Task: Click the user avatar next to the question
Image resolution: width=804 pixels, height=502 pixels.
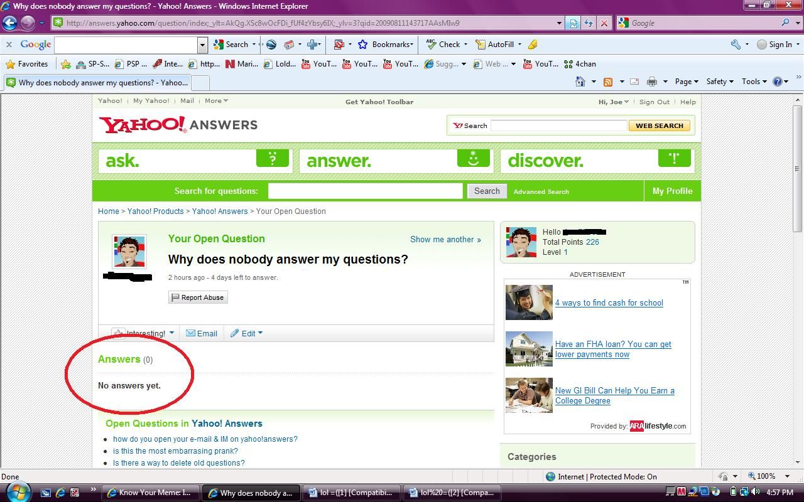Action: tap(129, 252)
